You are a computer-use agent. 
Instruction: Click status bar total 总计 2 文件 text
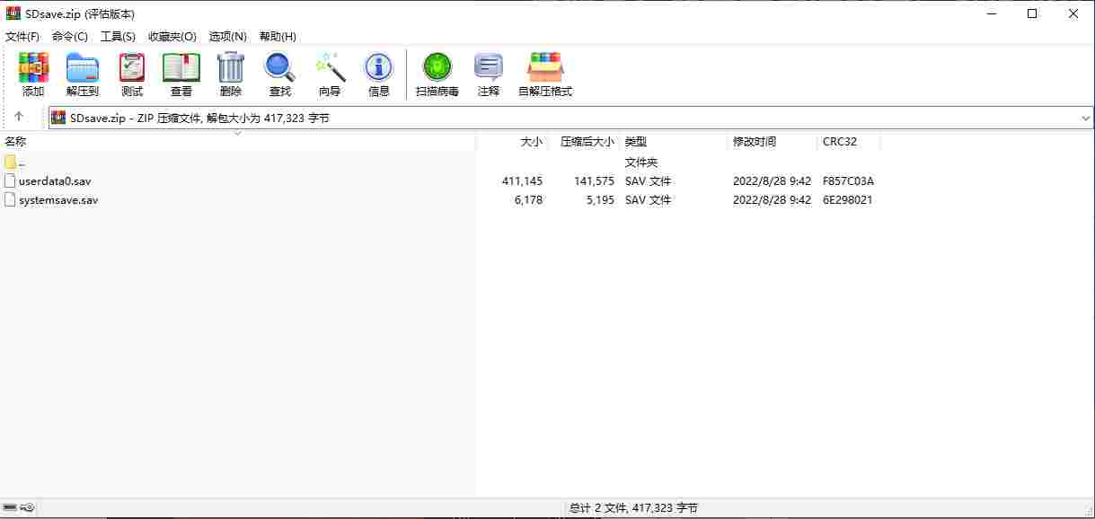[633, 508]
